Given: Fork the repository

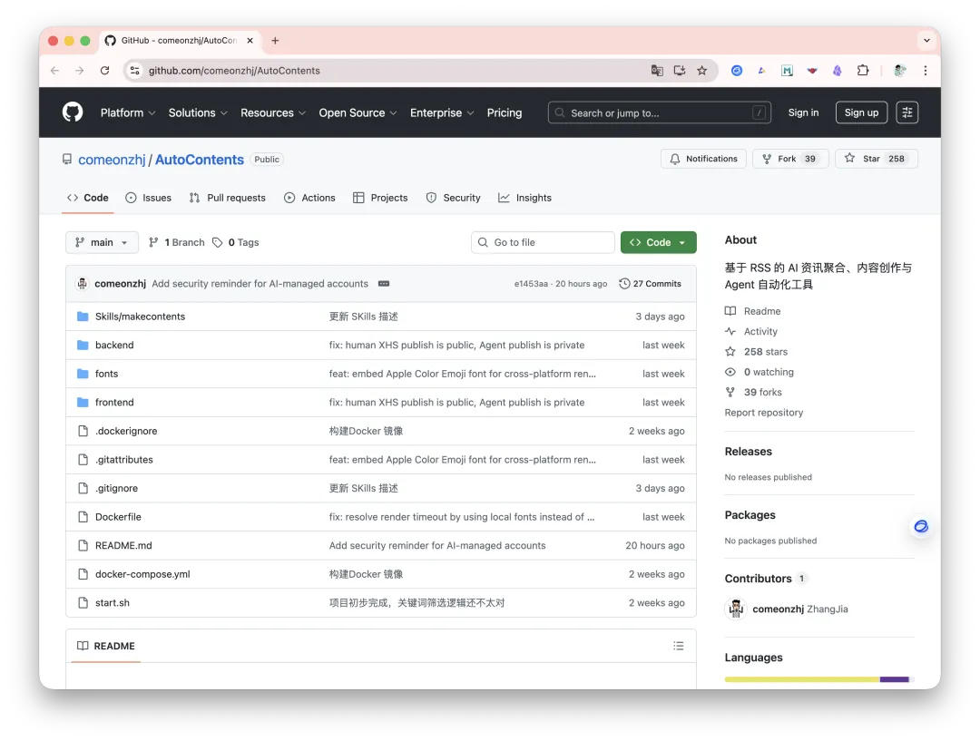Looking at the screenshot, I should [x=790, y=159].
